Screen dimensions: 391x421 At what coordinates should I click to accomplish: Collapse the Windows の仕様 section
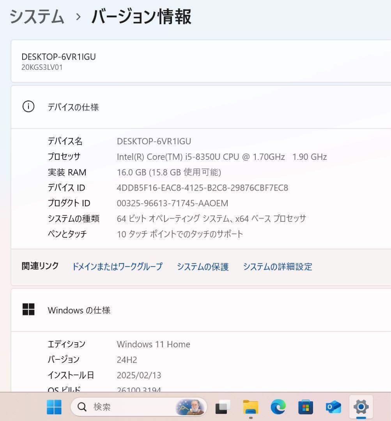click(x=201, y=310)
